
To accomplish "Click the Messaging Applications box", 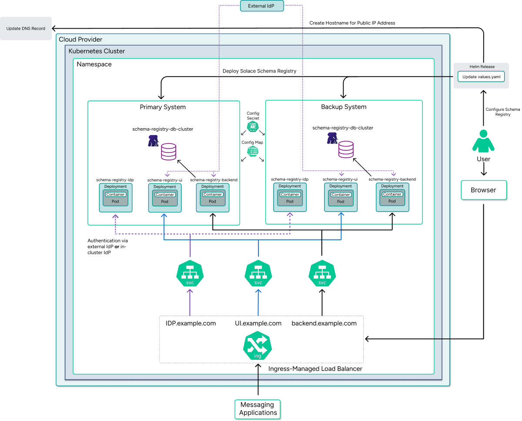I will click(x=258, y=409).
